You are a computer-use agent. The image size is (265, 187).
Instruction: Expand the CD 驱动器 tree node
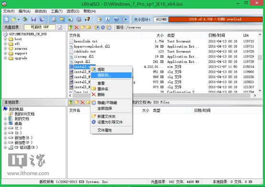5,147
